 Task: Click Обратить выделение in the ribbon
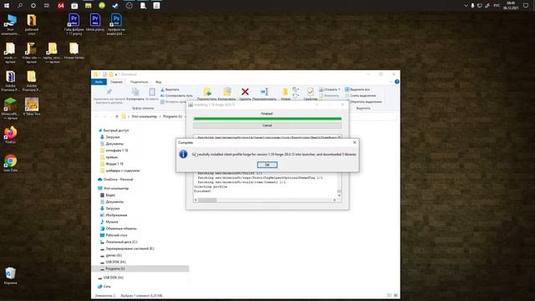363,102
